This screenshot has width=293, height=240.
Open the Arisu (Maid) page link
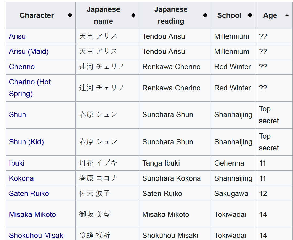(29, 52)
